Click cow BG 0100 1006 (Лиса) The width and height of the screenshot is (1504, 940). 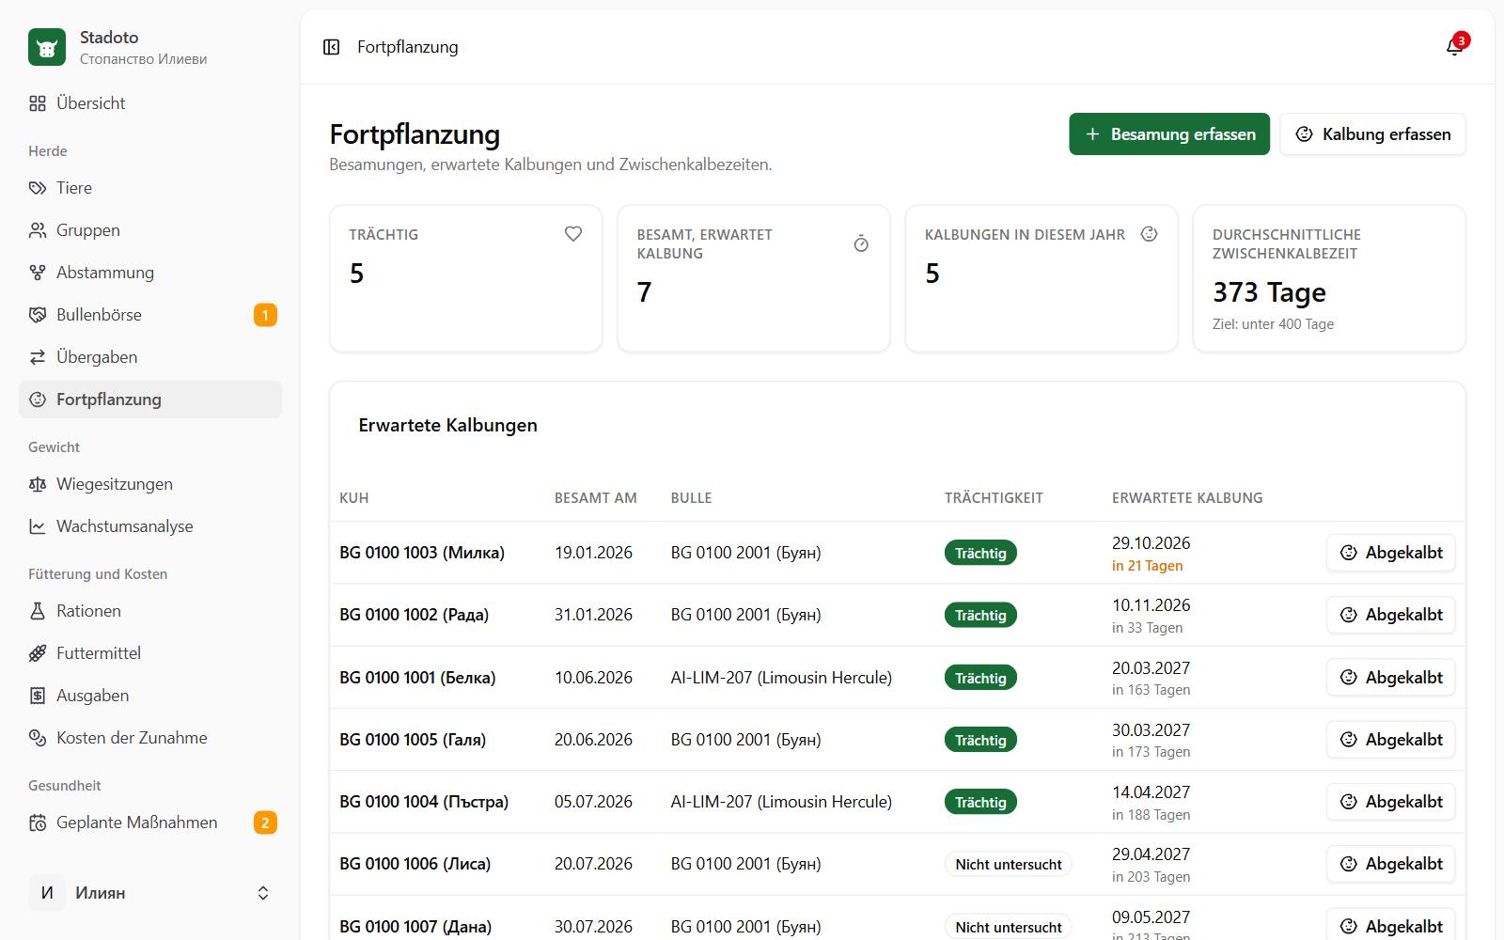pyautogui.click(x=415, y=864)
